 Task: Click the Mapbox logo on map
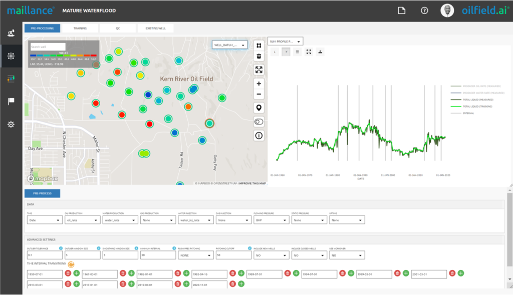click(x=43, y=178)
